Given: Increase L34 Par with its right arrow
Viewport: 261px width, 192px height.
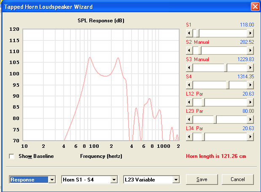Looking at the screenshot, I should (x=250, y=137).
